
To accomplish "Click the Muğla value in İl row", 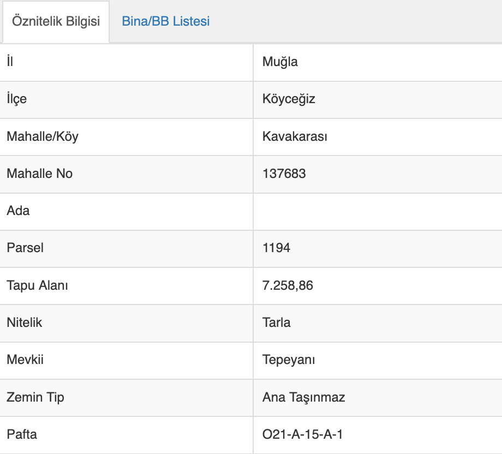I will pos(280,62).
